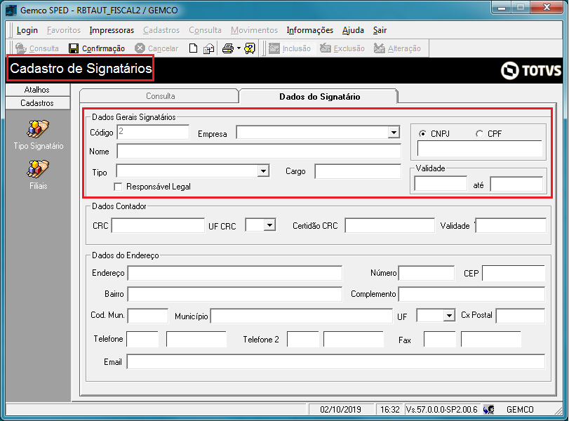The width and height of the screenshot is (569, 421).
Task: Click the Cod. Mun. input field
Action: click(x=148, y=316)
